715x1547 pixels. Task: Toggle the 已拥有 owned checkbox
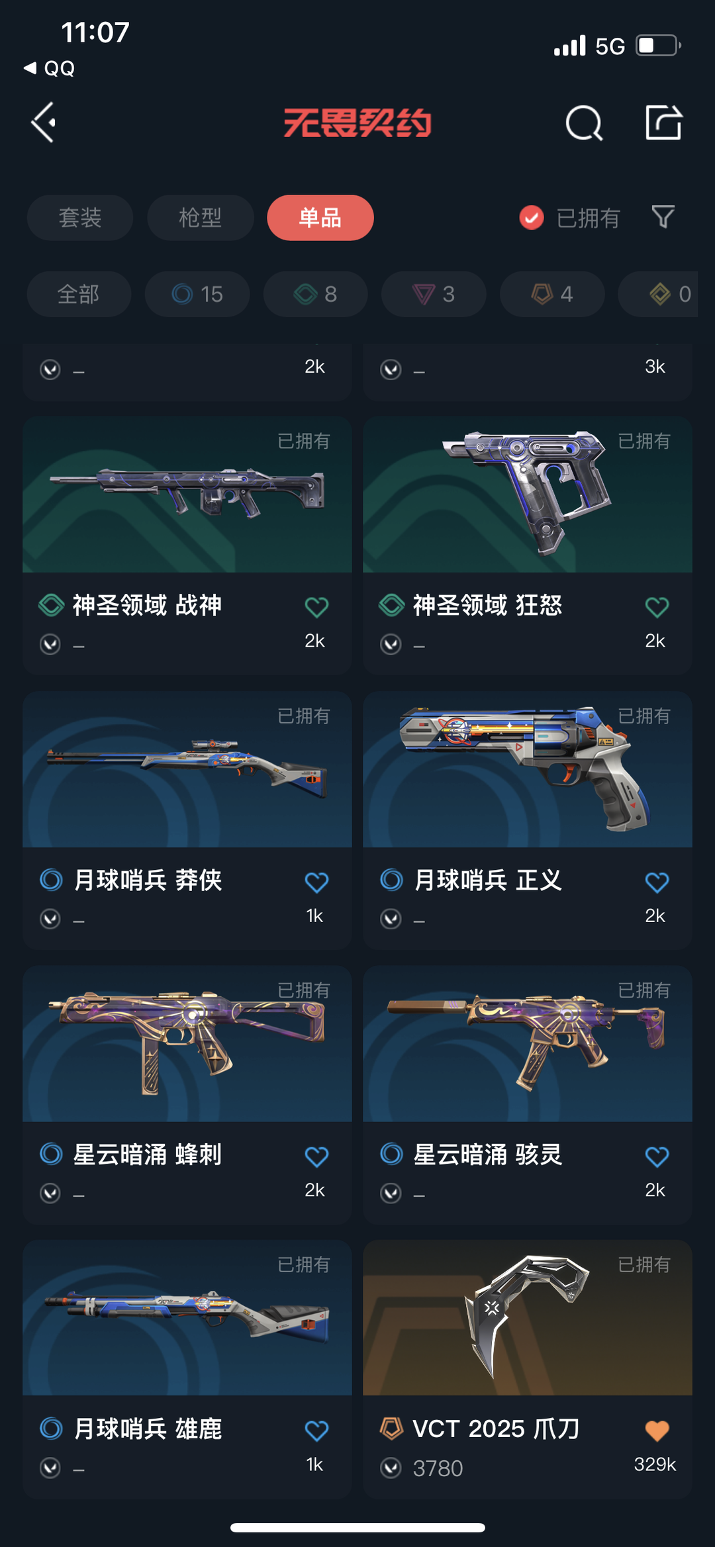532,217
